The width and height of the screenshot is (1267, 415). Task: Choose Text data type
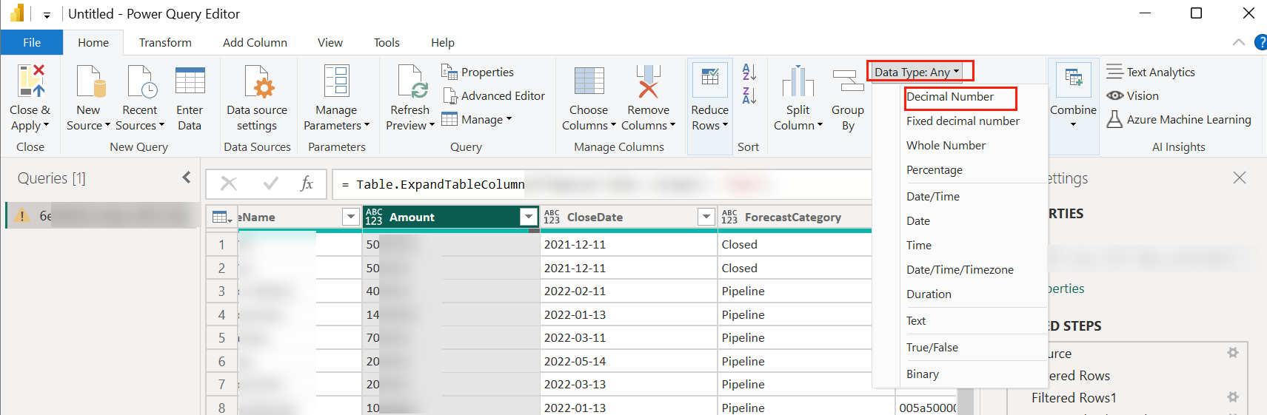point(960,320)
